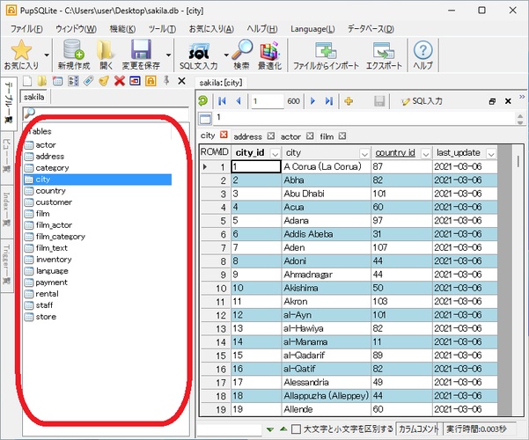
Task: Open the 機能(K) menu
Action: click(x=122, y=29)
